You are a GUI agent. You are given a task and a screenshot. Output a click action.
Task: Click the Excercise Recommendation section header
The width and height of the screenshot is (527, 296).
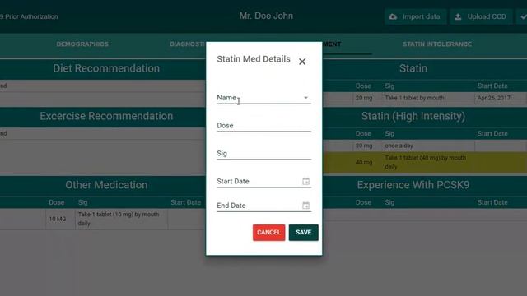pos(106,116)
